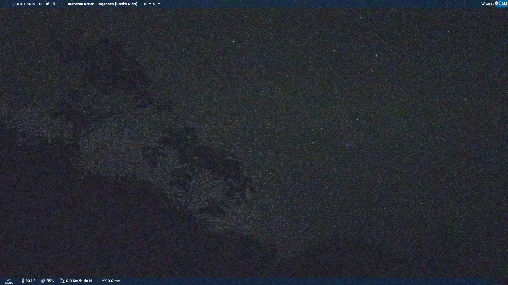Screen dimensions: 508x285
Task: Click the [Costa Rica] location text
Action: (126, 4)
